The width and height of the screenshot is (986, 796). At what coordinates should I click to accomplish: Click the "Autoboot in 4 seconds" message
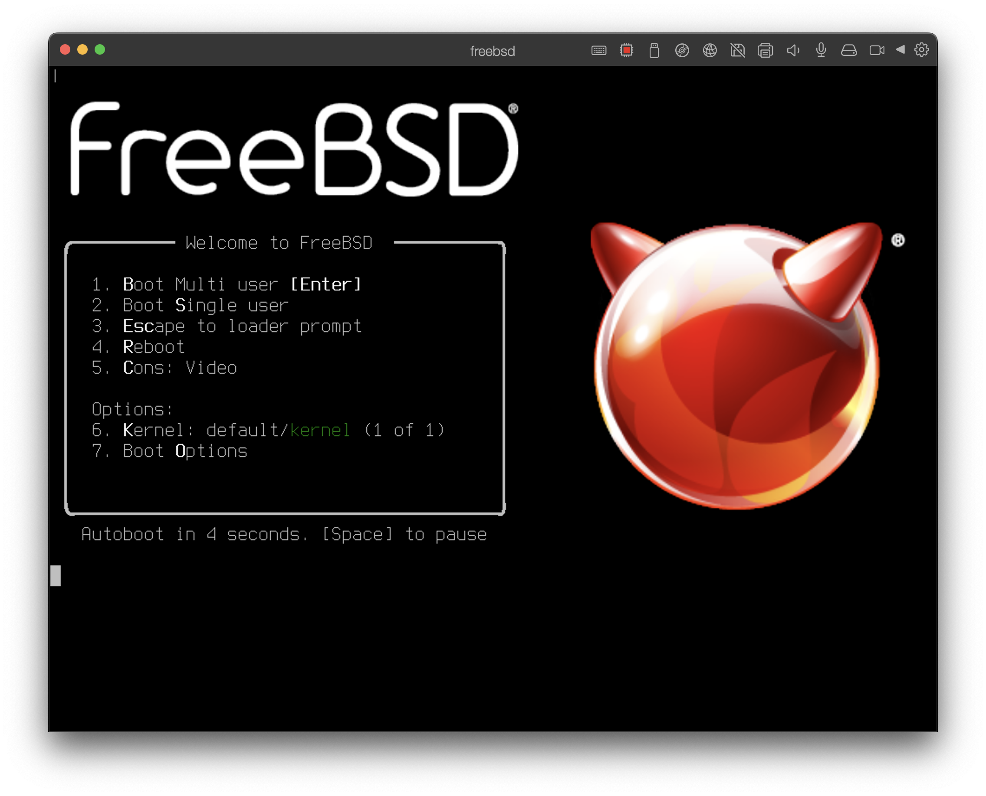pyautogui.click(x=284, y=534)
